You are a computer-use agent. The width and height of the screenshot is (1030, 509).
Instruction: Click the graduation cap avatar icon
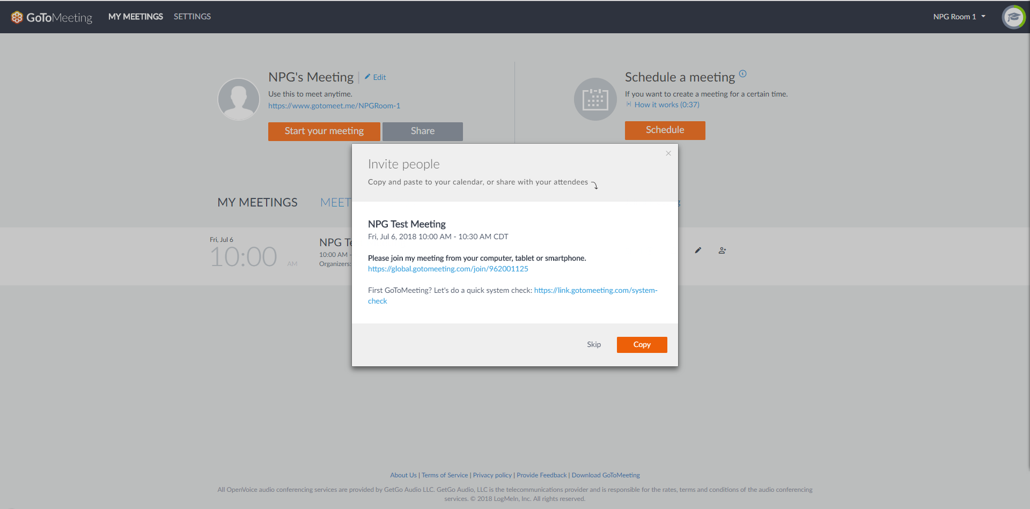coord(1013,17)
